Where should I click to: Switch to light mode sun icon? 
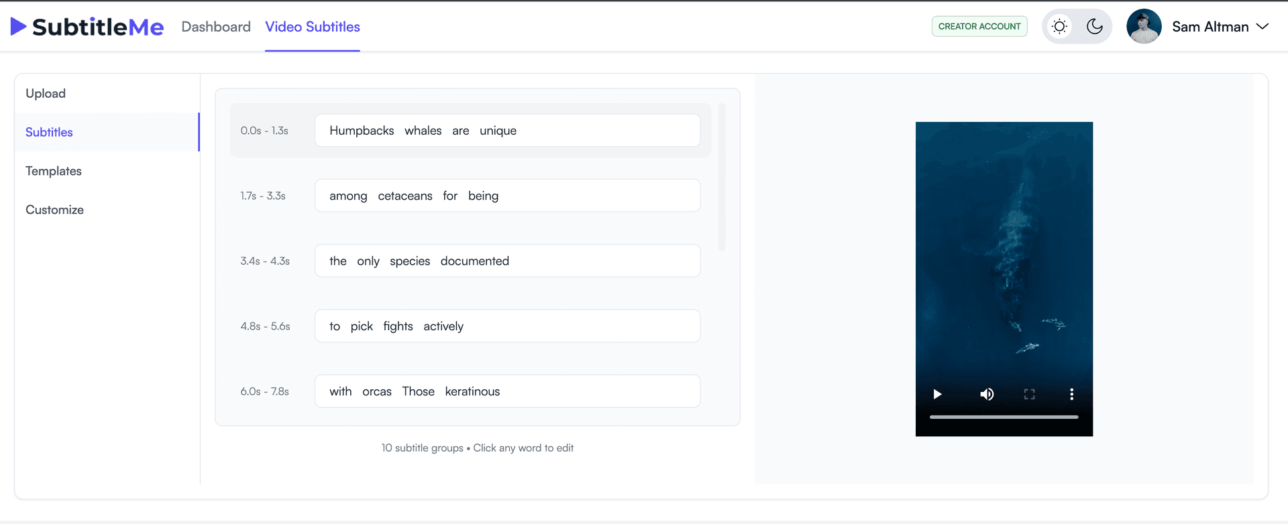(1059, 27)
